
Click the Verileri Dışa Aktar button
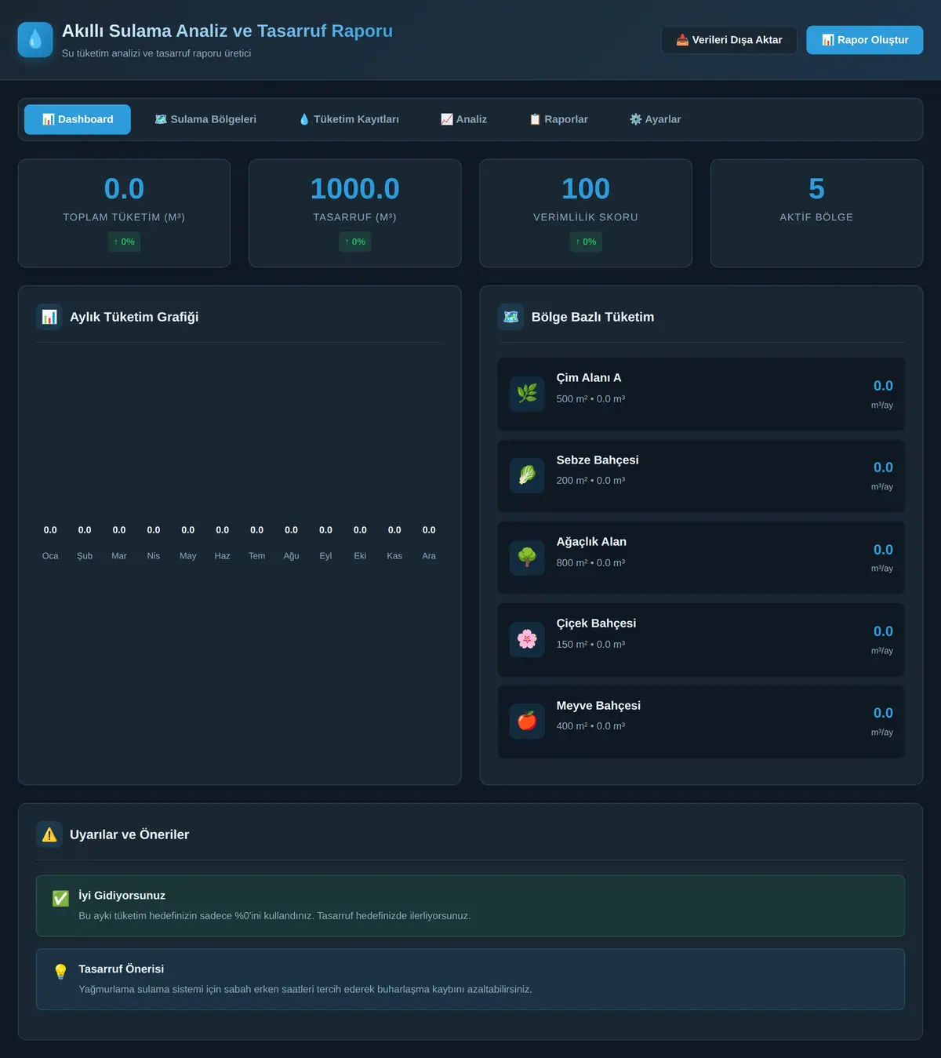[x=729, y=40]
